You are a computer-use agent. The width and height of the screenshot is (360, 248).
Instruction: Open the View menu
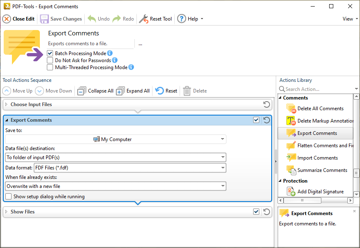point(348,19)
